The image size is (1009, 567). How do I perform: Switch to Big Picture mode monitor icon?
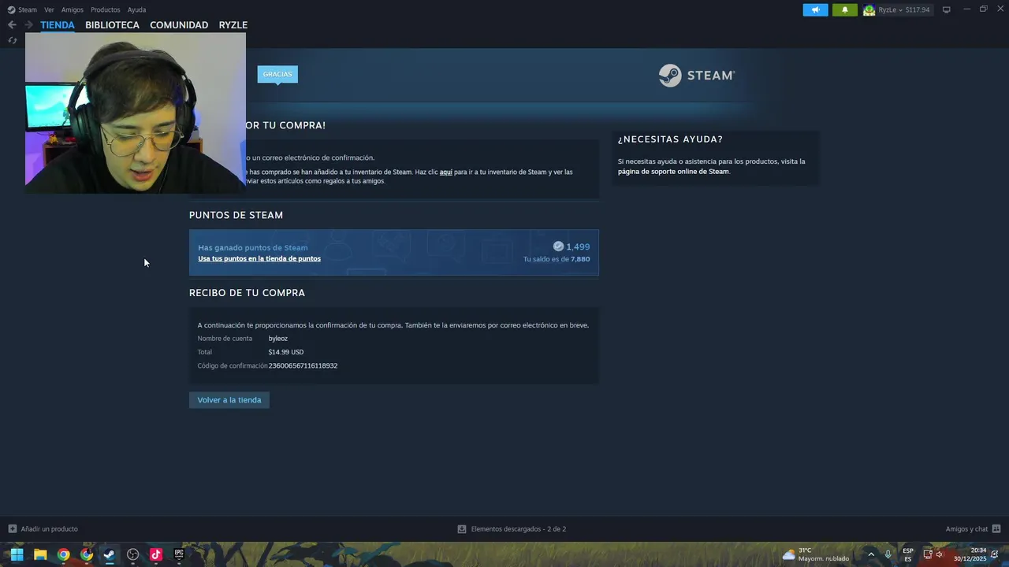(946, 9)
